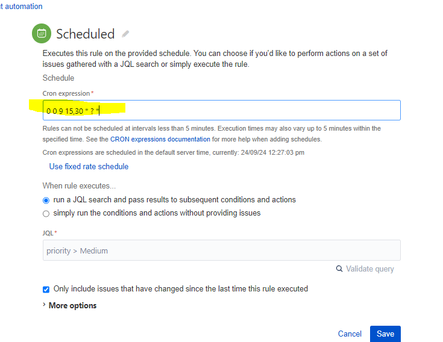The image size is (443, 342).
Task: Click the pencil edit icon beside Scheduled
Action: click(x=125, y=34)
